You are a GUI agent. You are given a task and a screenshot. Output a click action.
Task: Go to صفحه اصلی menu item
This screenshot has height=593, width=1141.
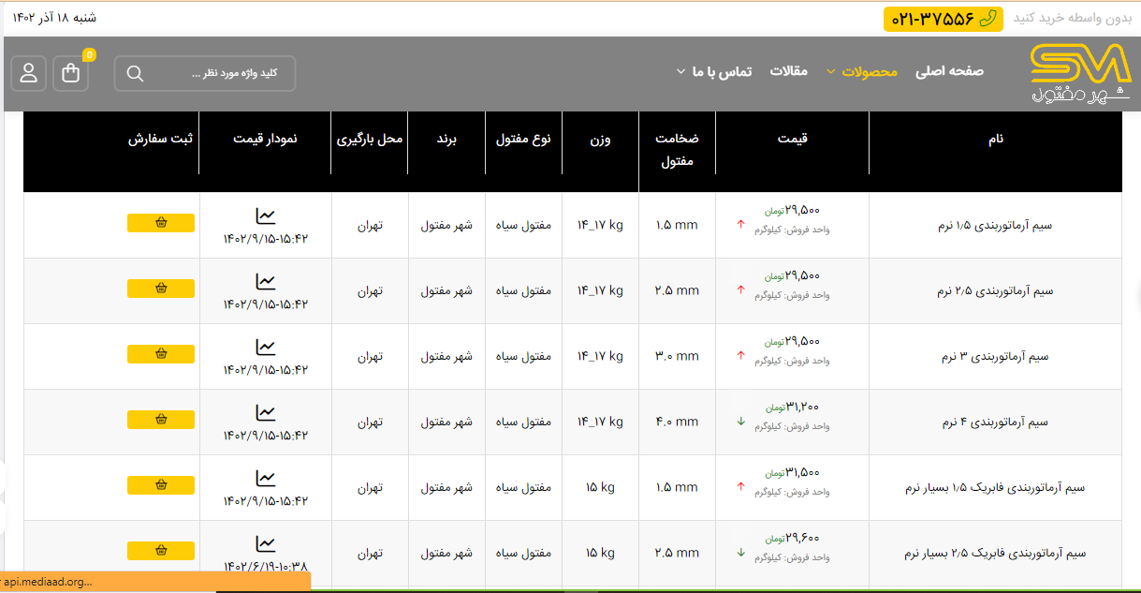point(949,72)
